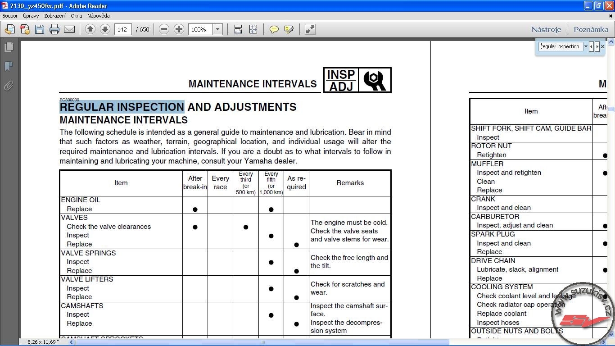The width and height of the screenshot is (615, 346).
Task: Go to the previous page with up arrow
Action: point(90,29)
